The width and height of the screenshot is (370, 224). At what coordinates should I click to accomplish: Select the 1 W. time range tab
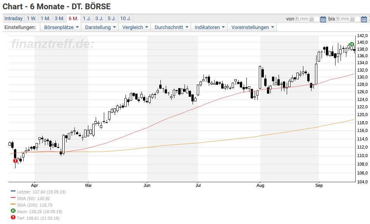[x=32, y=18]
